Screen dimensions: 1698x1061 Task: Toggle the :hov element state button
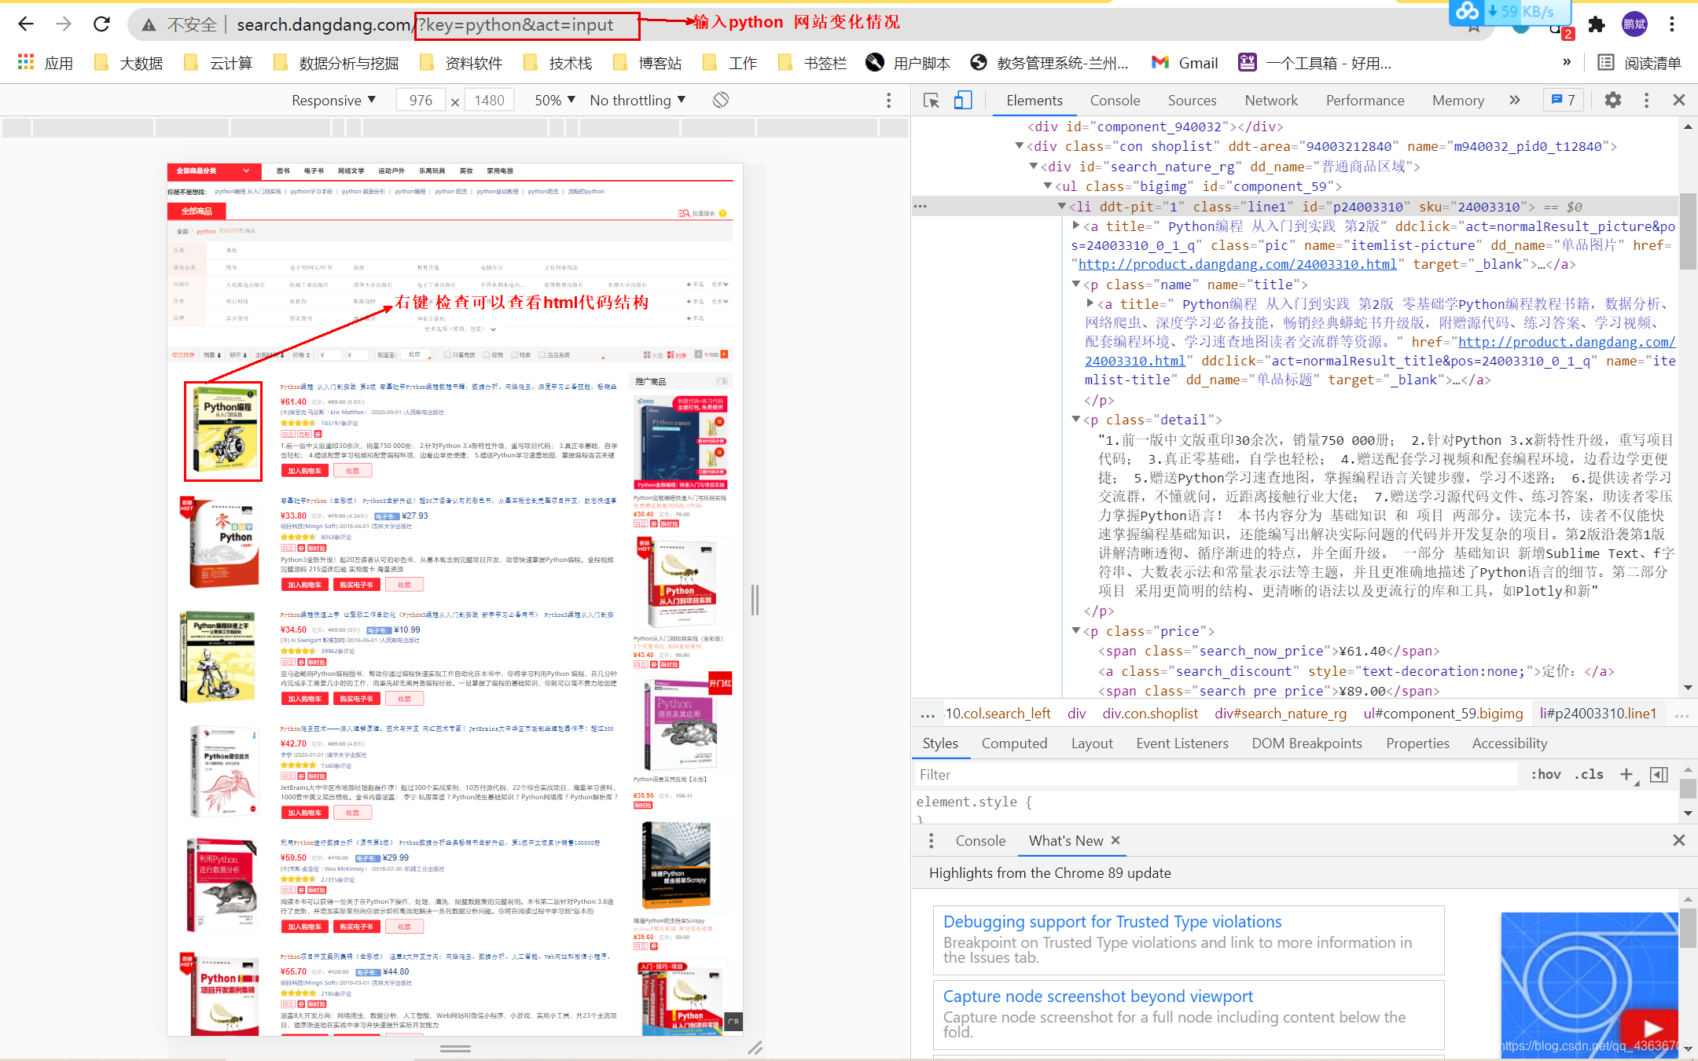[x=1545, y=774]
